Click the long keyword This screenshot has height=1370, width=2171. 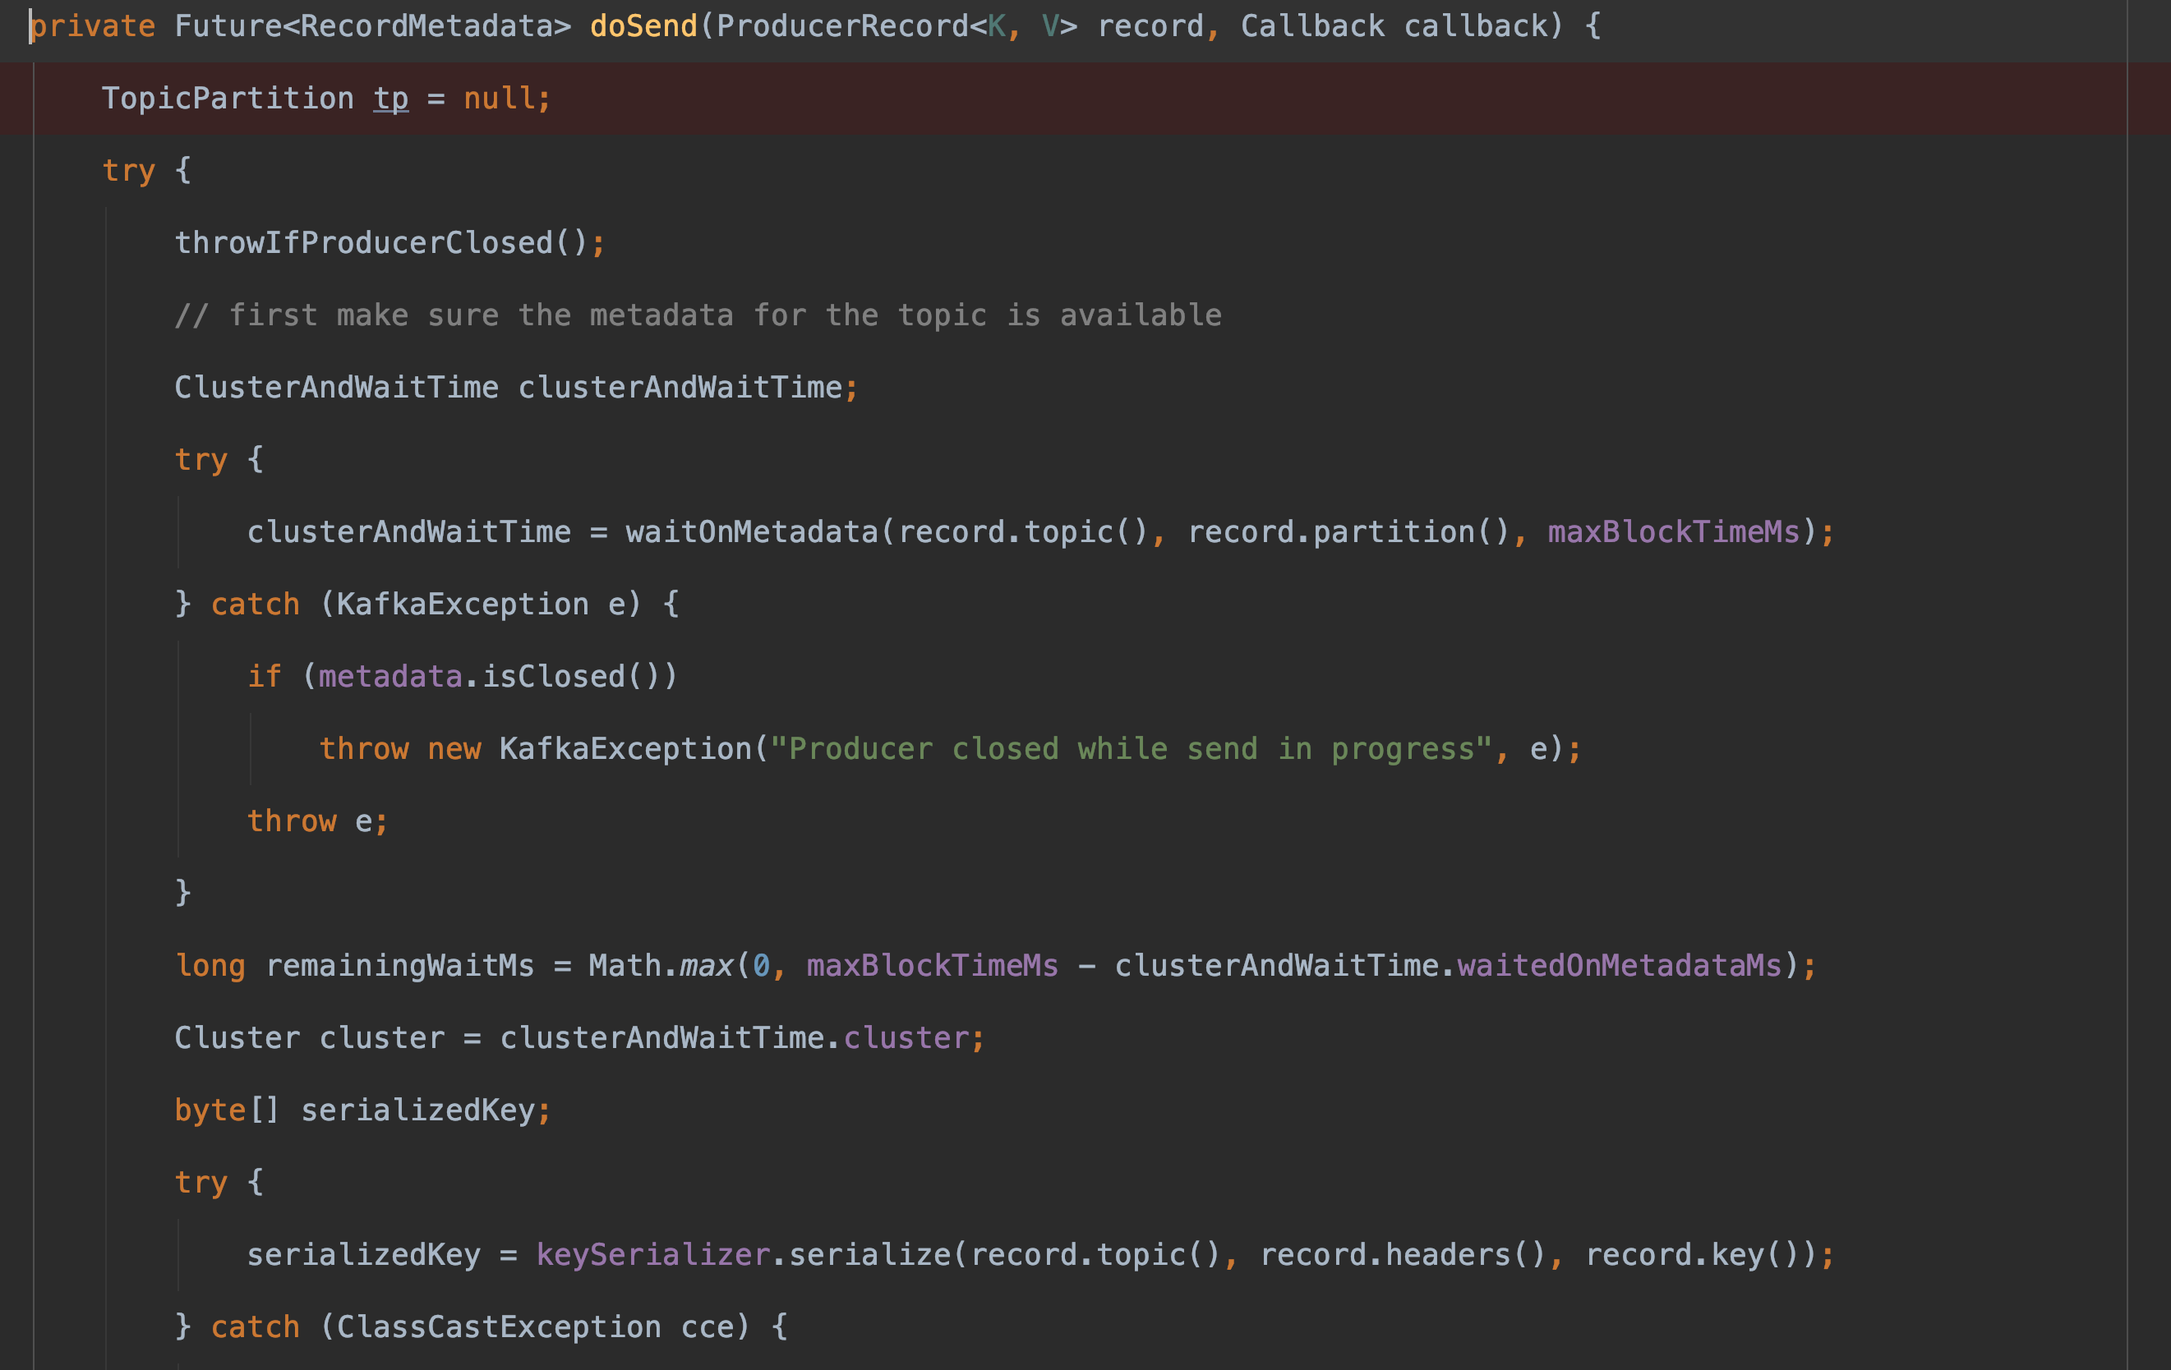(210, 965)
